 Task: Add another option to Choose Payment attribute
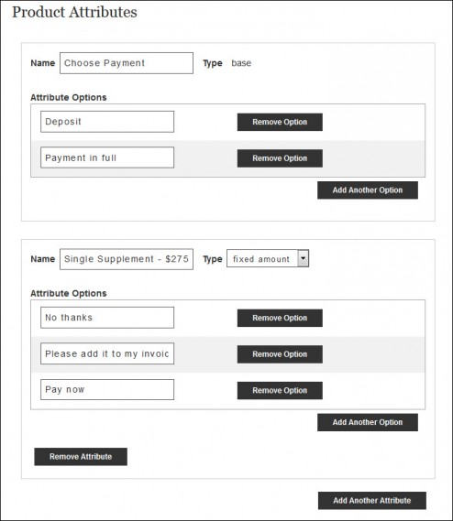(x=368, y=190)
